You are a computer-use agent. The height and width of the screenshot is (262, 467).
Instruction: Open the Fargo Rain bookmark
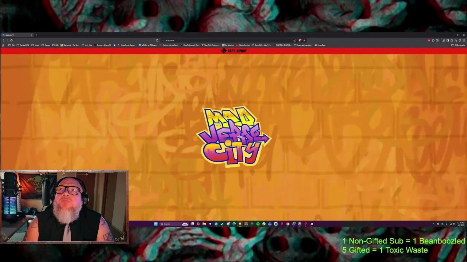[320, 45]
